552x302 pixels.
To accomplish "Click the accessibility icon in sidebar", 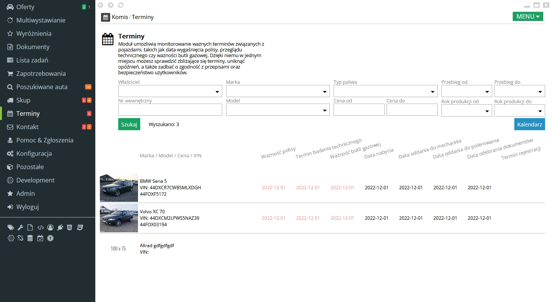I will (x=50, y=238).
